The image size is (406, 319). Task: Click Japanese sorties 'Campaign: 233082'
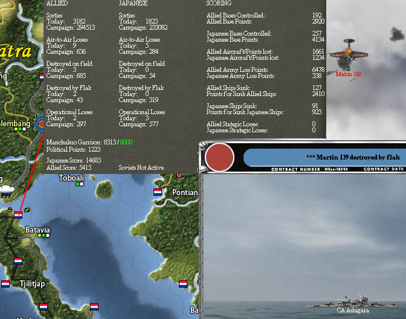point(143,27)
